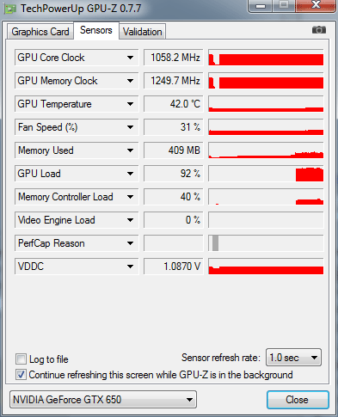Image resolution: width=338 pixels, height=417 pixels.
Task: Enable the Log to file checkbox
Action: click(21, 359)
